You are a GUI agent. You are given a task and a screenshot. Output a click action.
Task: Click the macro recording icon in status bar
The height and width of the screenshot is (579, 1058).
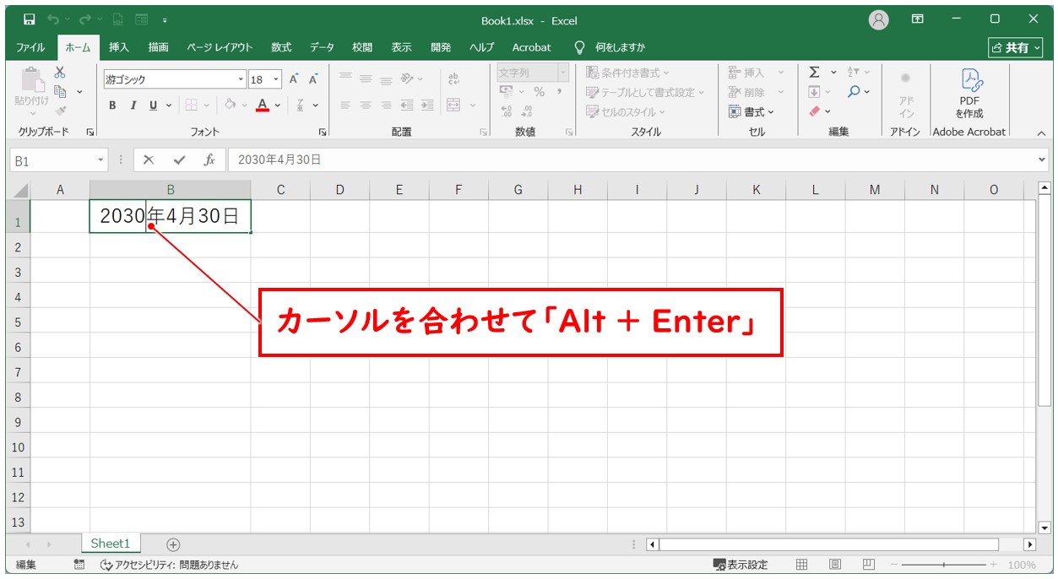point(79,565)
